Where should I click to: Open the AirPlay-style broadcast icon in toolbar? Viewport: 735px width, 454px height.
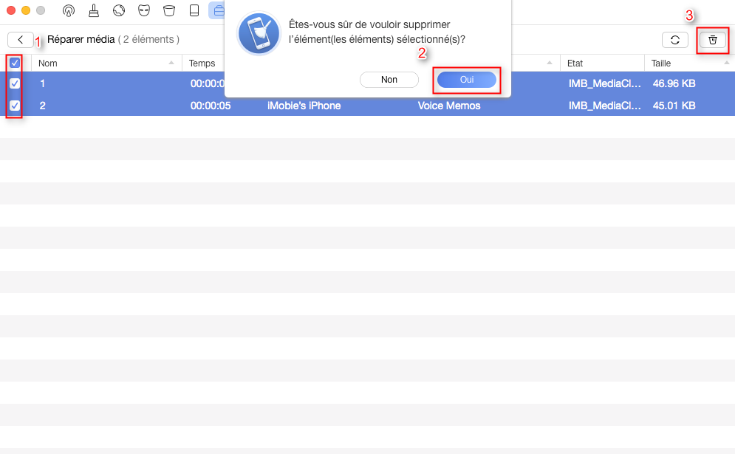coord(69,10)
